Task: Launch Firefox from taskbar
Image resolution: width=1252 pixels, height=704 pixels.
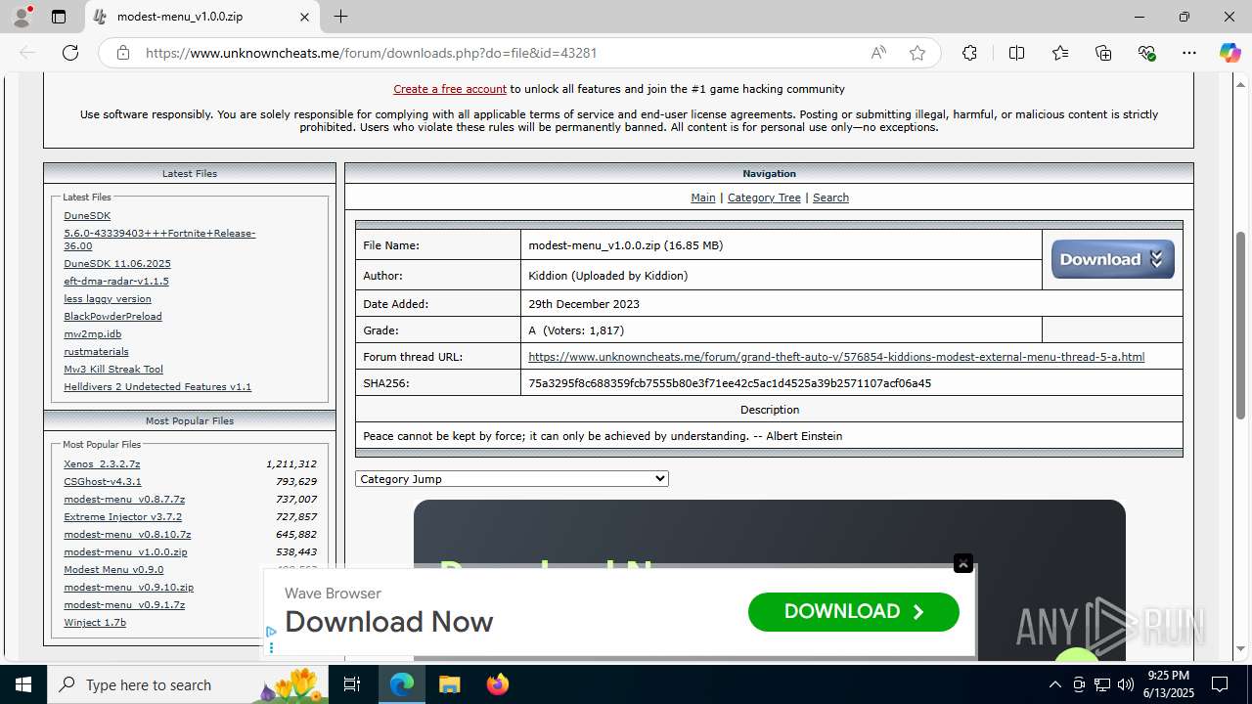Action: coord(497,684)
